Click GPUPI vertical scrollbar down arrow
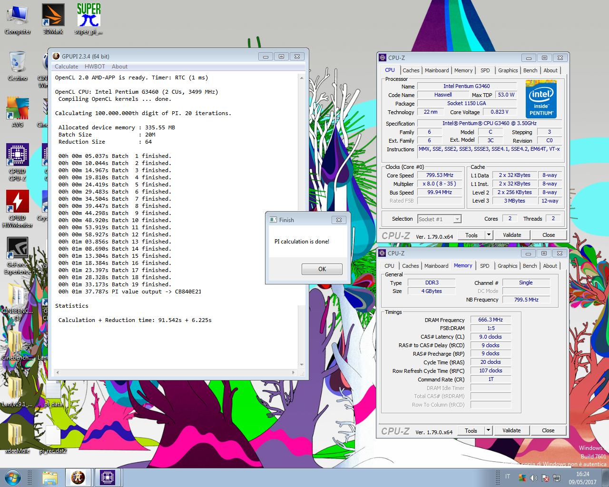This screenshot has width=609, height=487. point(302,365)
